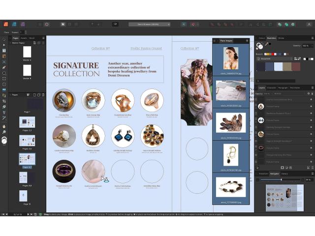Viewport: 315px width, 236px height.
Task: Open the Character tab
Action: coord(271,88)
